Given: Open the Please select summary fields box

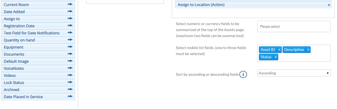Looking at the screenshot, I should (x=294, y=26).
